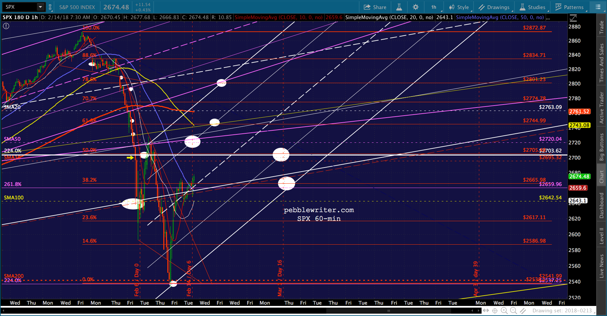Zoom in using the magnifier plus icon
The width and height of the screenshot is (607, 316).
pyautogui.click(x=504, y=311)
